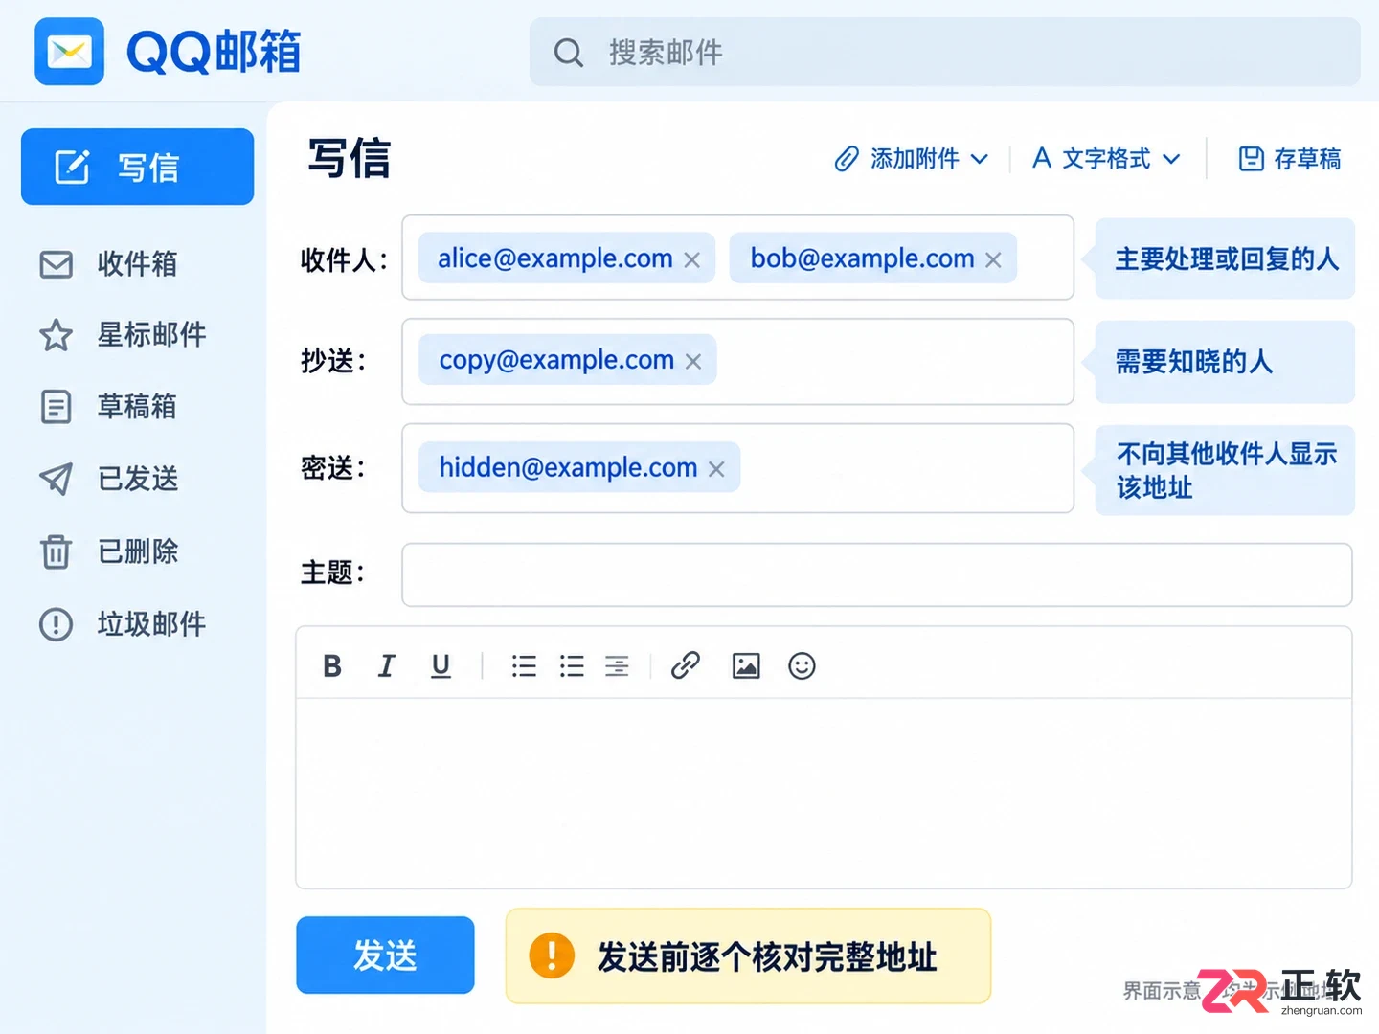Click into the message body area
The image size is (1379, 1034).
coord(824,793)
